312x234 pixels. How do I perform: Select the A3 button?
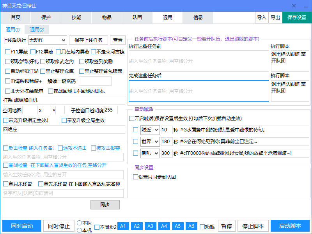click(151, 226)
